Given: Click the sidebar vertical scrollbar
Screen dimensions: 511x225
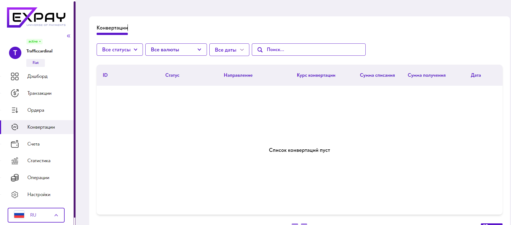Looking at the screenshot, I should point(74,109).
